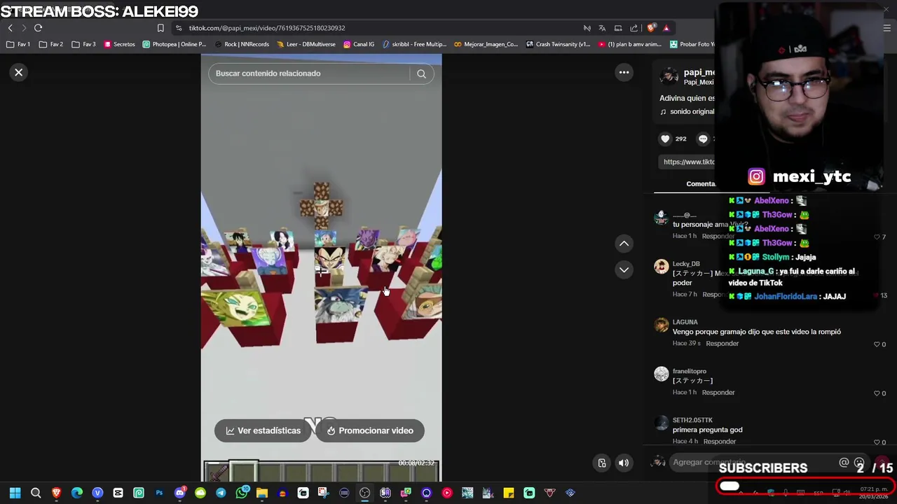Image resolution: width=897 pixels, height=504 pixels.
Task: Click the translate page icon in address bar
Action: coord(602,28)
